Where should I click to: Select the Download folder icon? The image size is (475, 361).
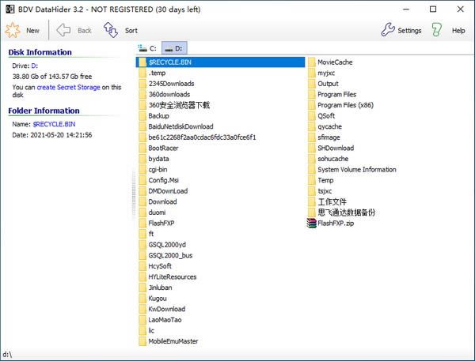click(142, 201)
